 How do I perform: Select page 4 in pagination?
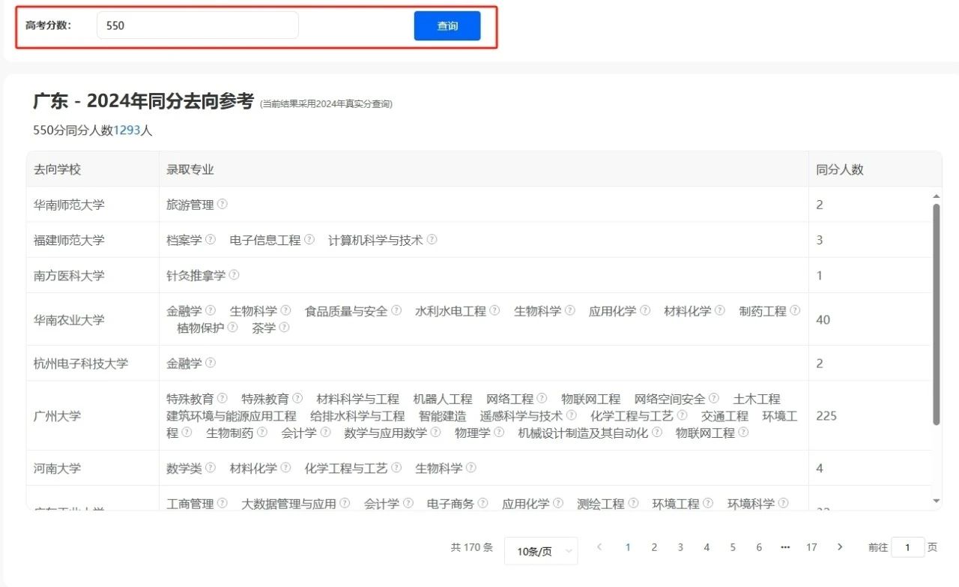706,547
